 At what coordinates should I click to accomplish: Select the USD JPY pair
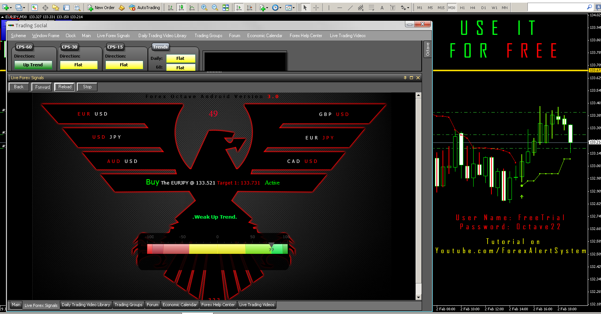coord(107,137)
